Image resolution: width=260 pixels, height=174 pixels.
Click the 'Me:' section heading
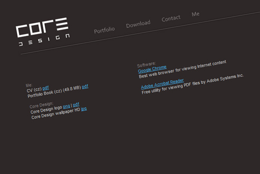click(29, 85)
